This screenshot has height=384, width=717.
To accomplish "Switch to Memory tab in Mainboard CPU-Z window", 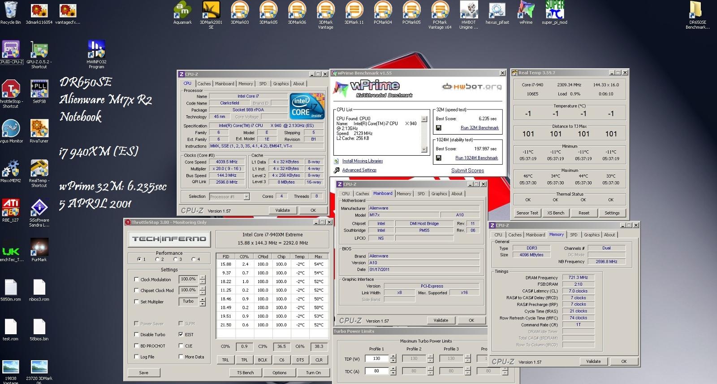I will pyautogui.click(x=404, y=194).
